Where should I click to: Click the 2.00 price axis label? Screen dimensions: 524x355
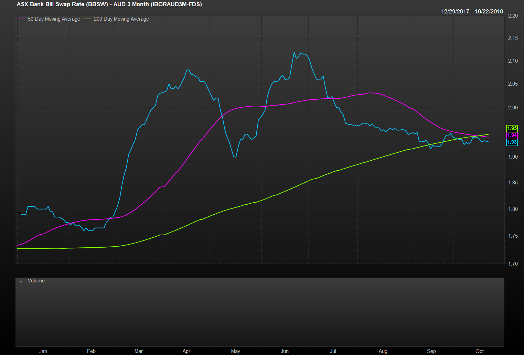click(513, 108)
